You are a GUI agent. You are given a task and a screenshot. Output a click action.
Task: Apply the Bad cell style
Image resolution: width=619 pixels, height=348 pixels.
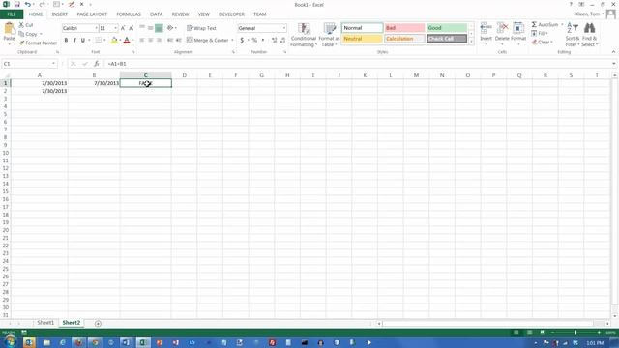tap(404, 28)
